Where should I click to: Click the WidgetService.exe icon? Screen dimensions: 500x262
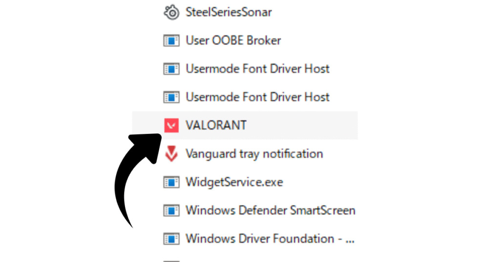pos(171,183)
